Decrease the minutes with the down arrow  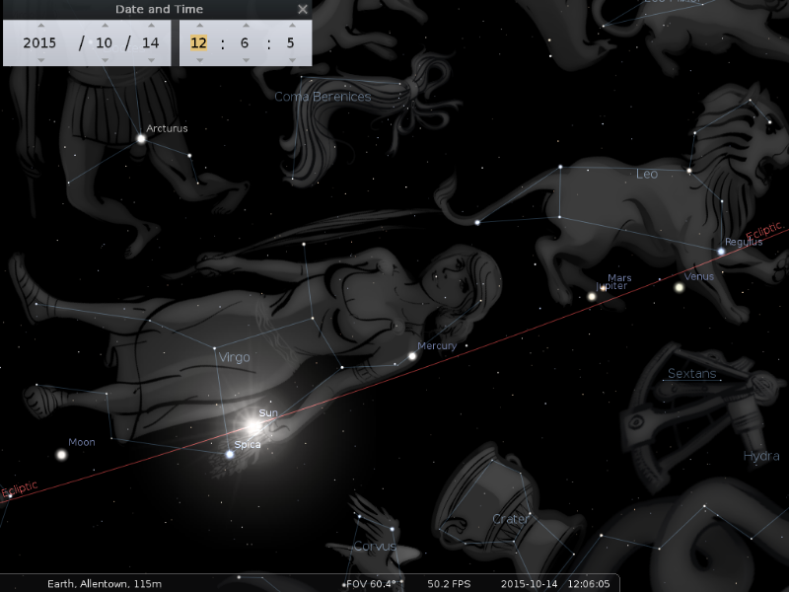point(246,59)
